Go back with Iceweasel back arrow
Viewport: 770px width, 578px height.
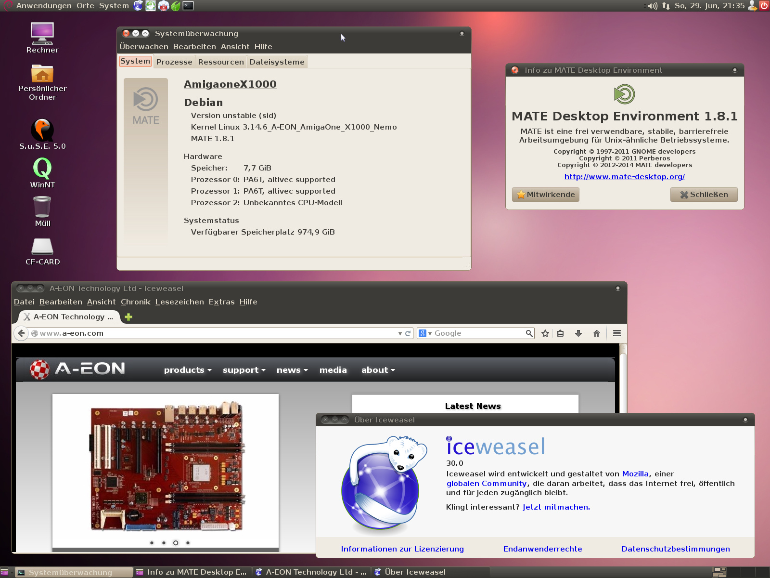point(21,333)
